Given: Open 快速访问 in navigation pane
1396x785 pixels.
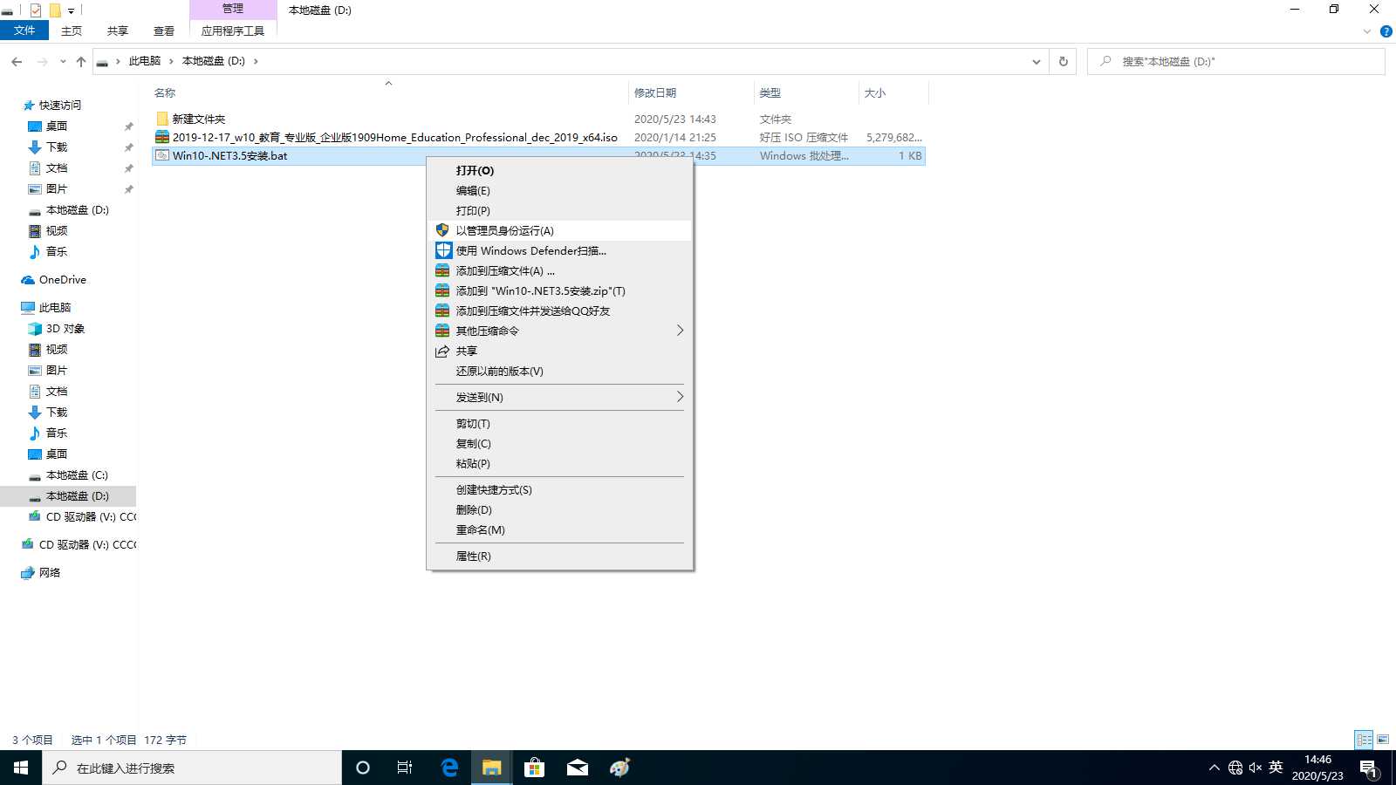Looking at the screenshot, I should click(x=59, y=105).
